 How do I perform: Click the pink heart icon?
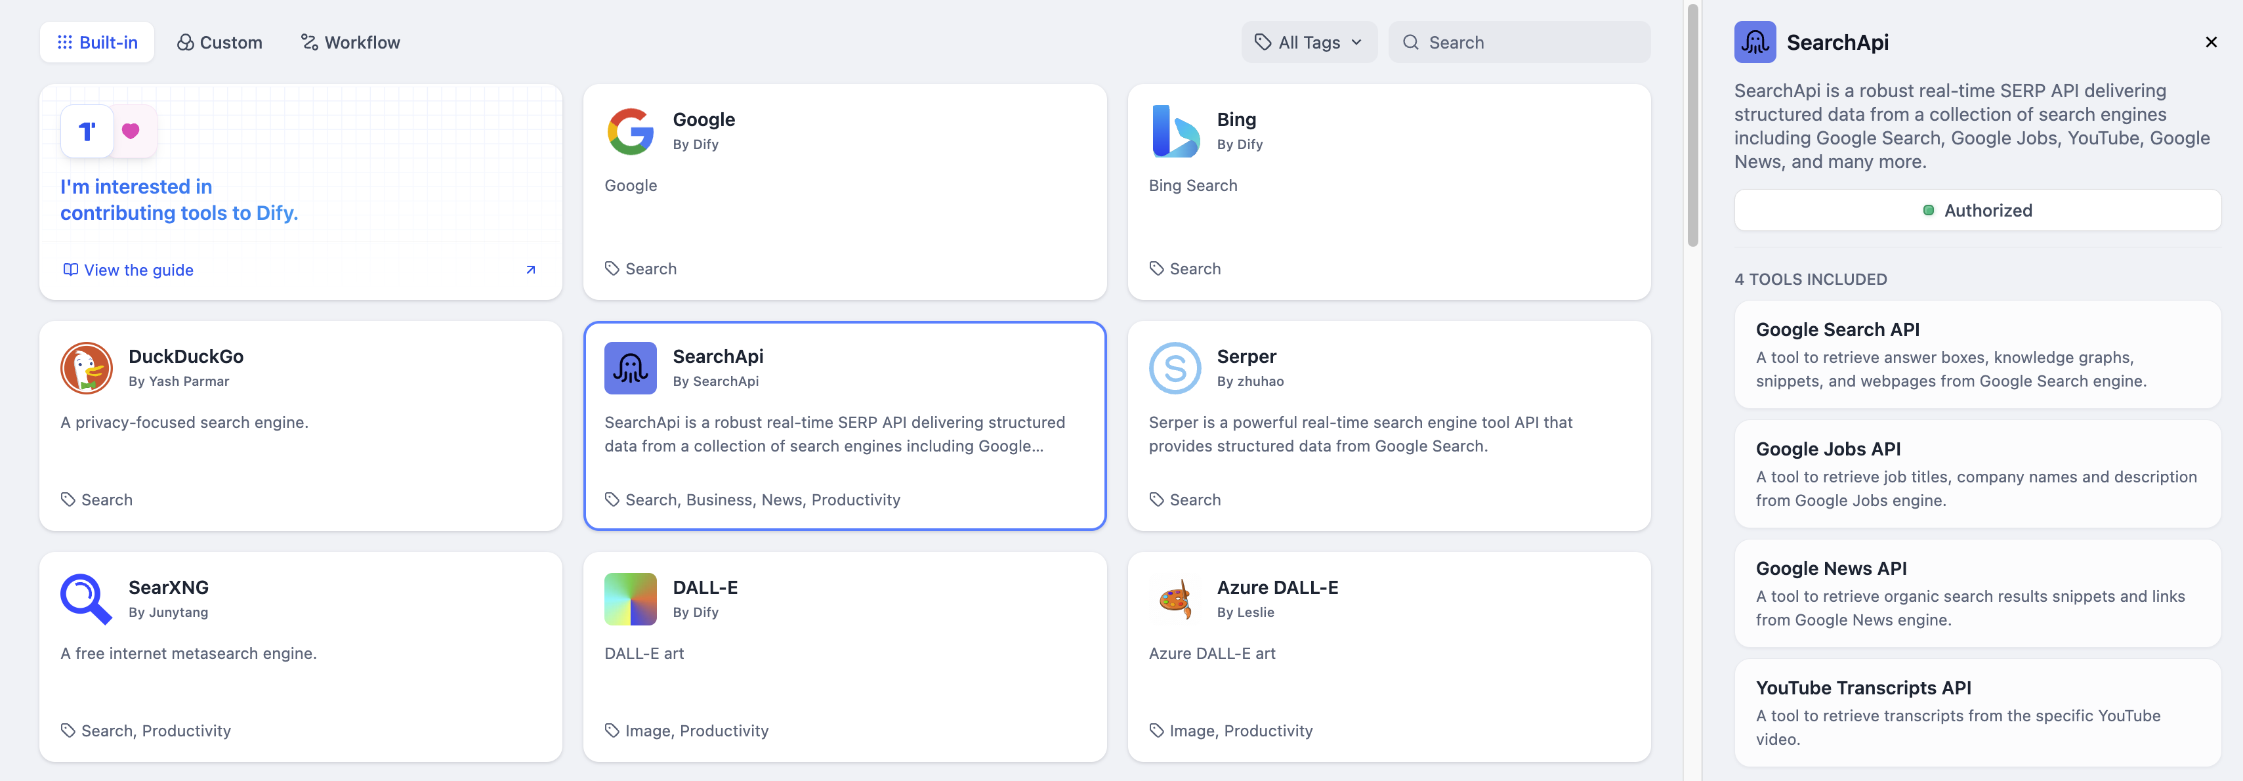tap(131, 131)
